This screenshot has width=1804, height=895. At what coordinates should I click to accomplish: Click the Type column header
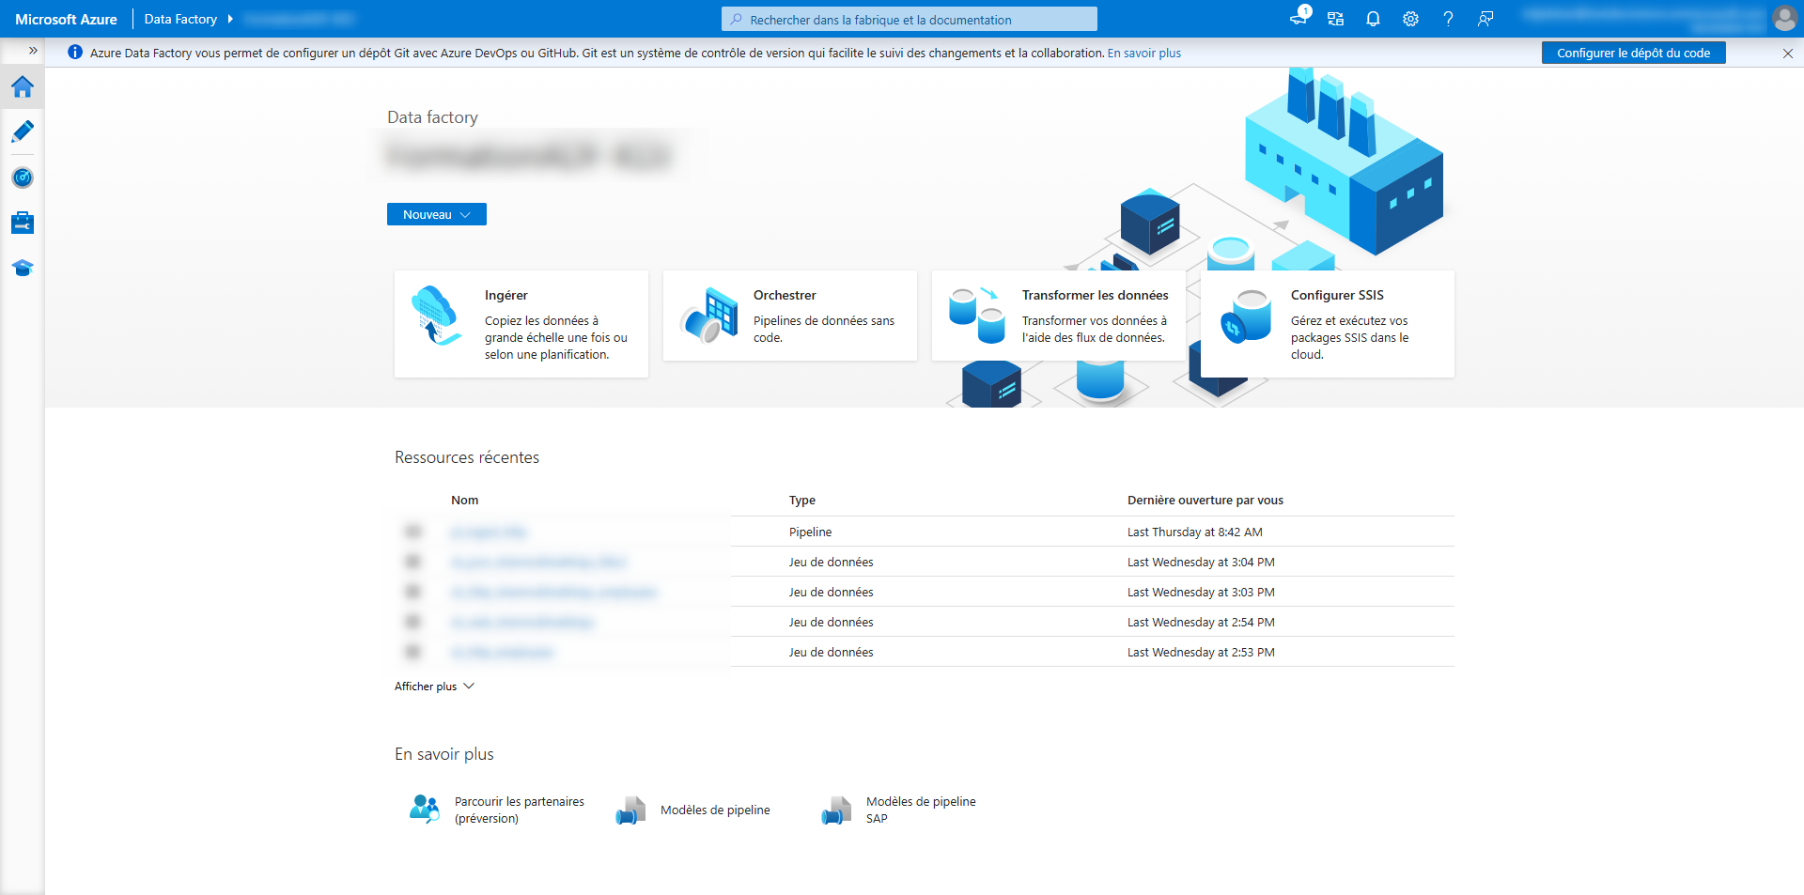802,500
